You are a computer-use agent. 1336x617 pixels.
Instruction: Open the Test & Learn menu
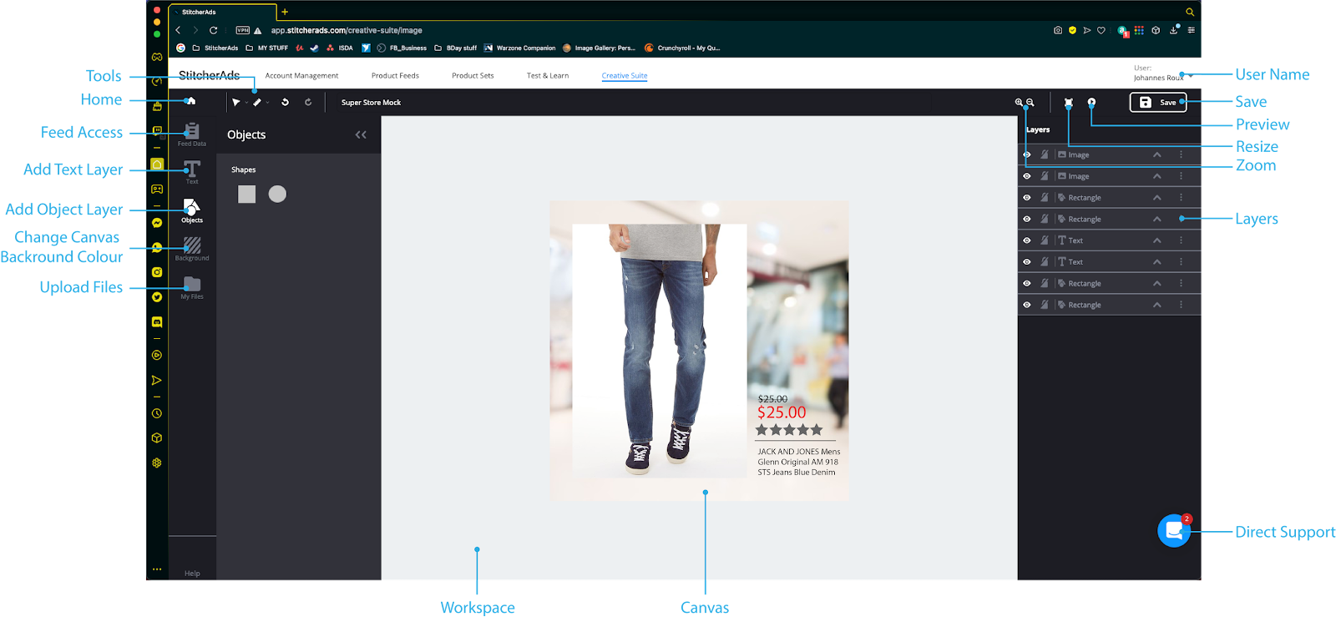pyautogui.click(x=548, y=76)
